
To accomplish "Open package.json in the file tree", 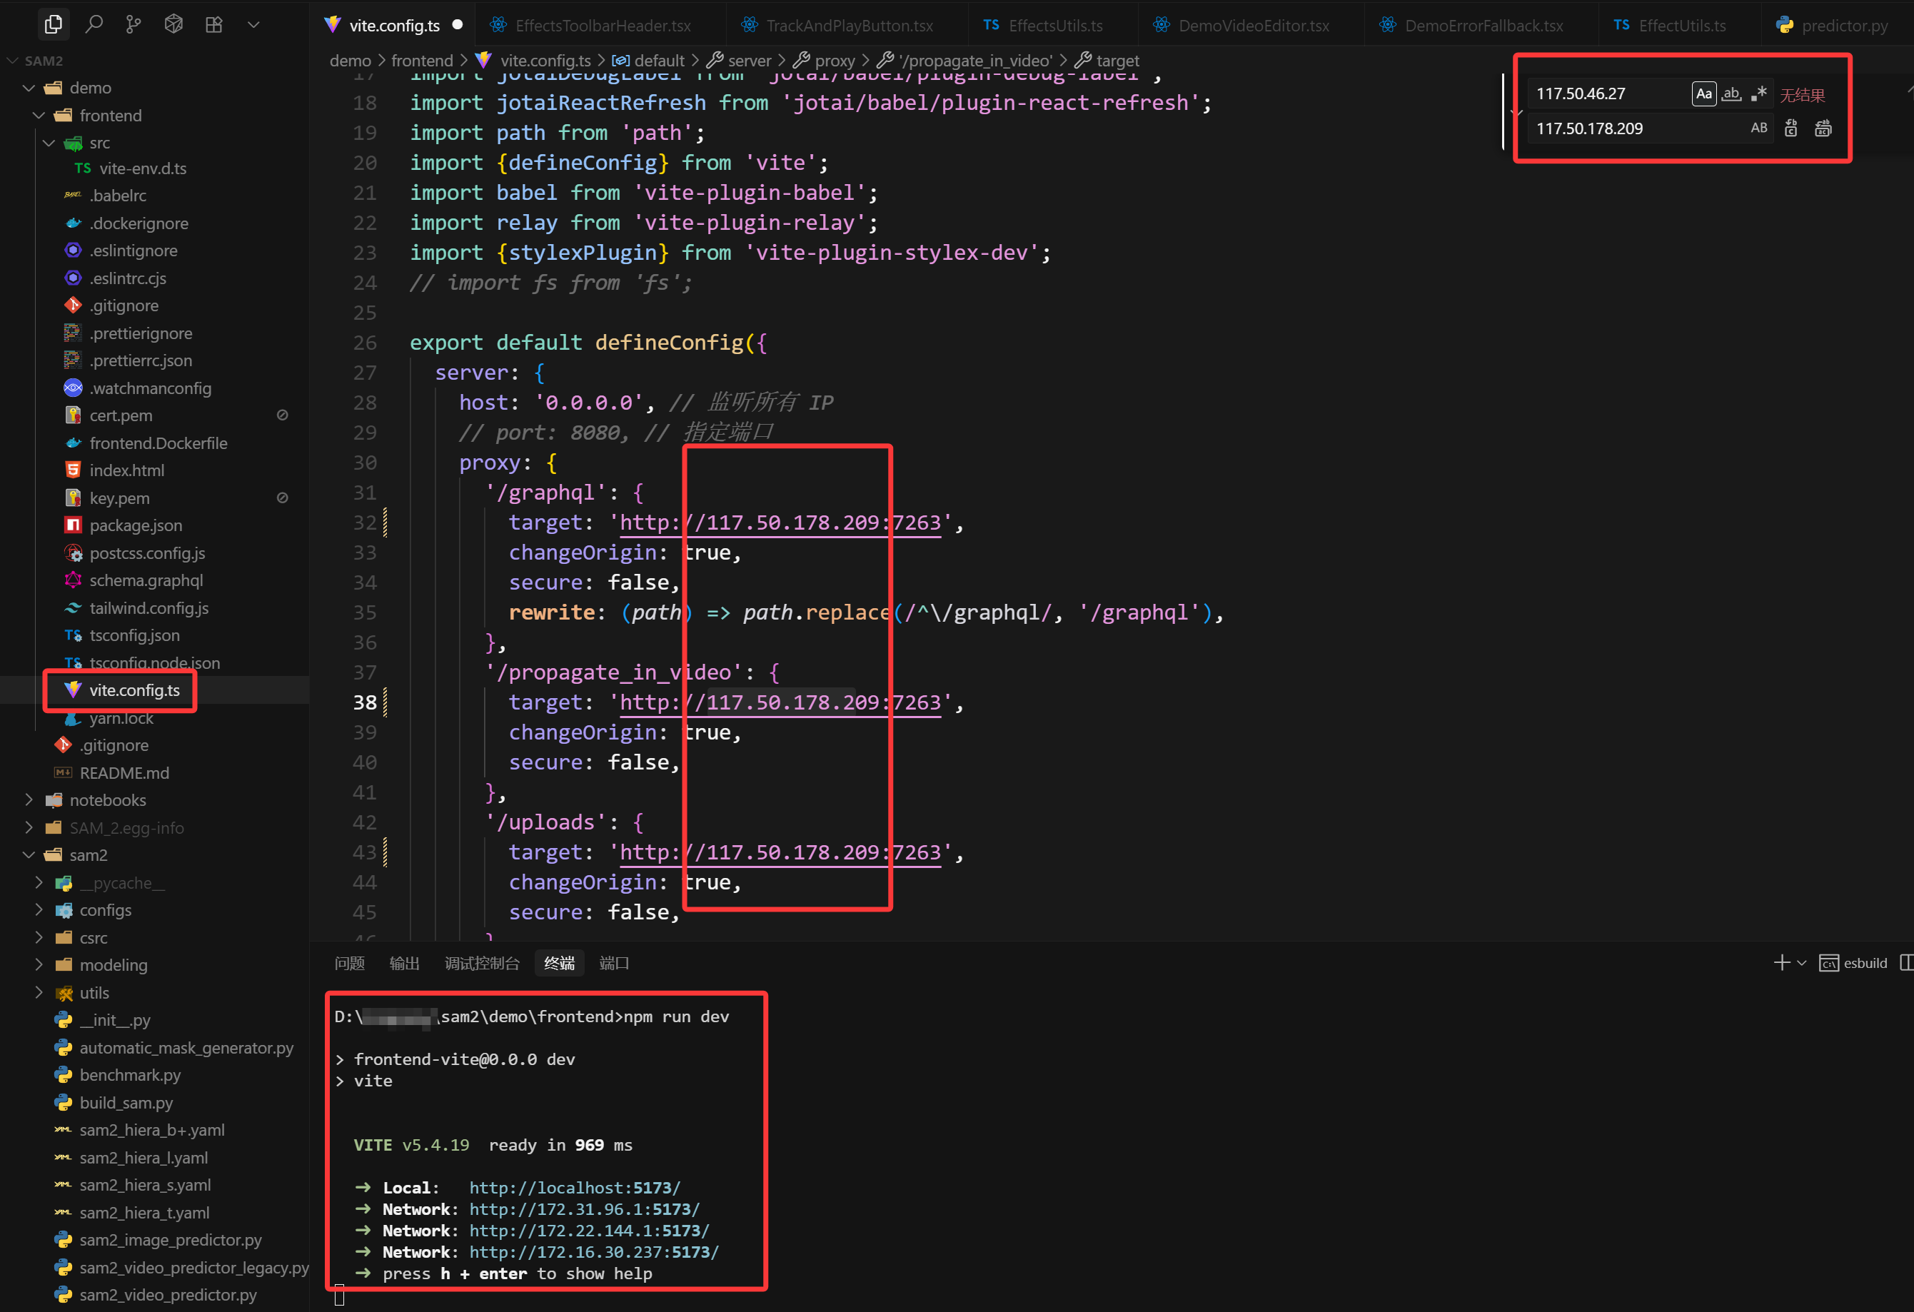I will click(136, 525).
